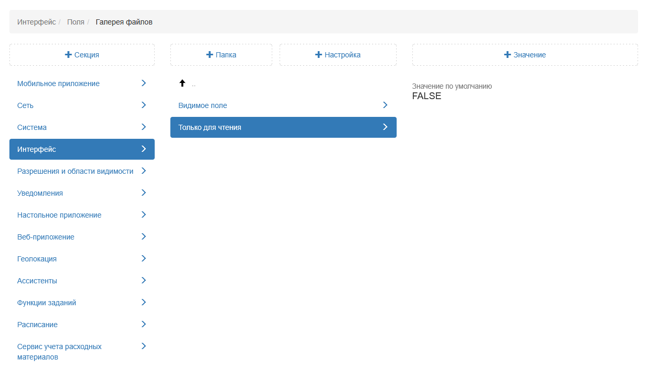Screen dimensions: 648x371
Task: Click the plus icon on Значение button
Action: [507, 55]
